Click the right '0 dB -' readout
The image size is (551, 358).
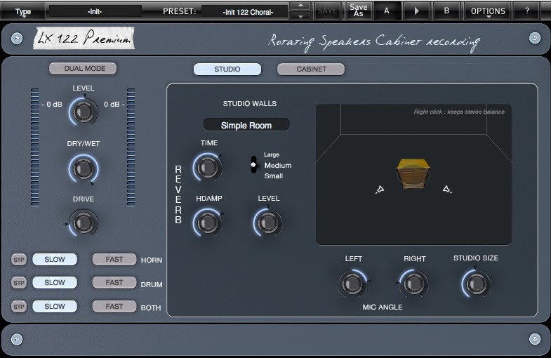pos(114,105)
